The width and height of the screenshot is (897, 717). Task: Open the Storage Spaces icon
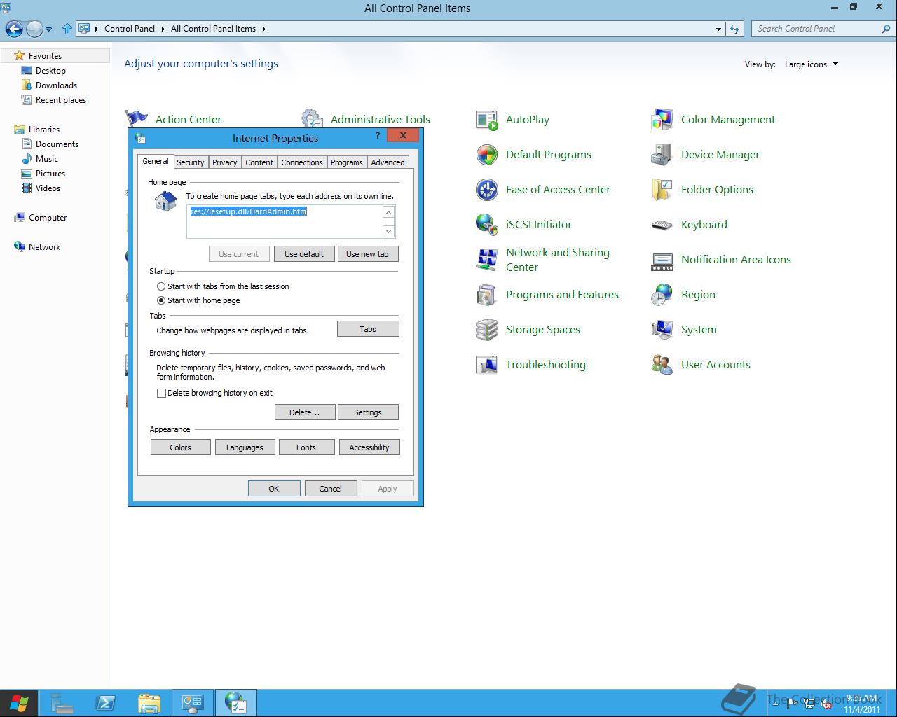tap(486, 330)
